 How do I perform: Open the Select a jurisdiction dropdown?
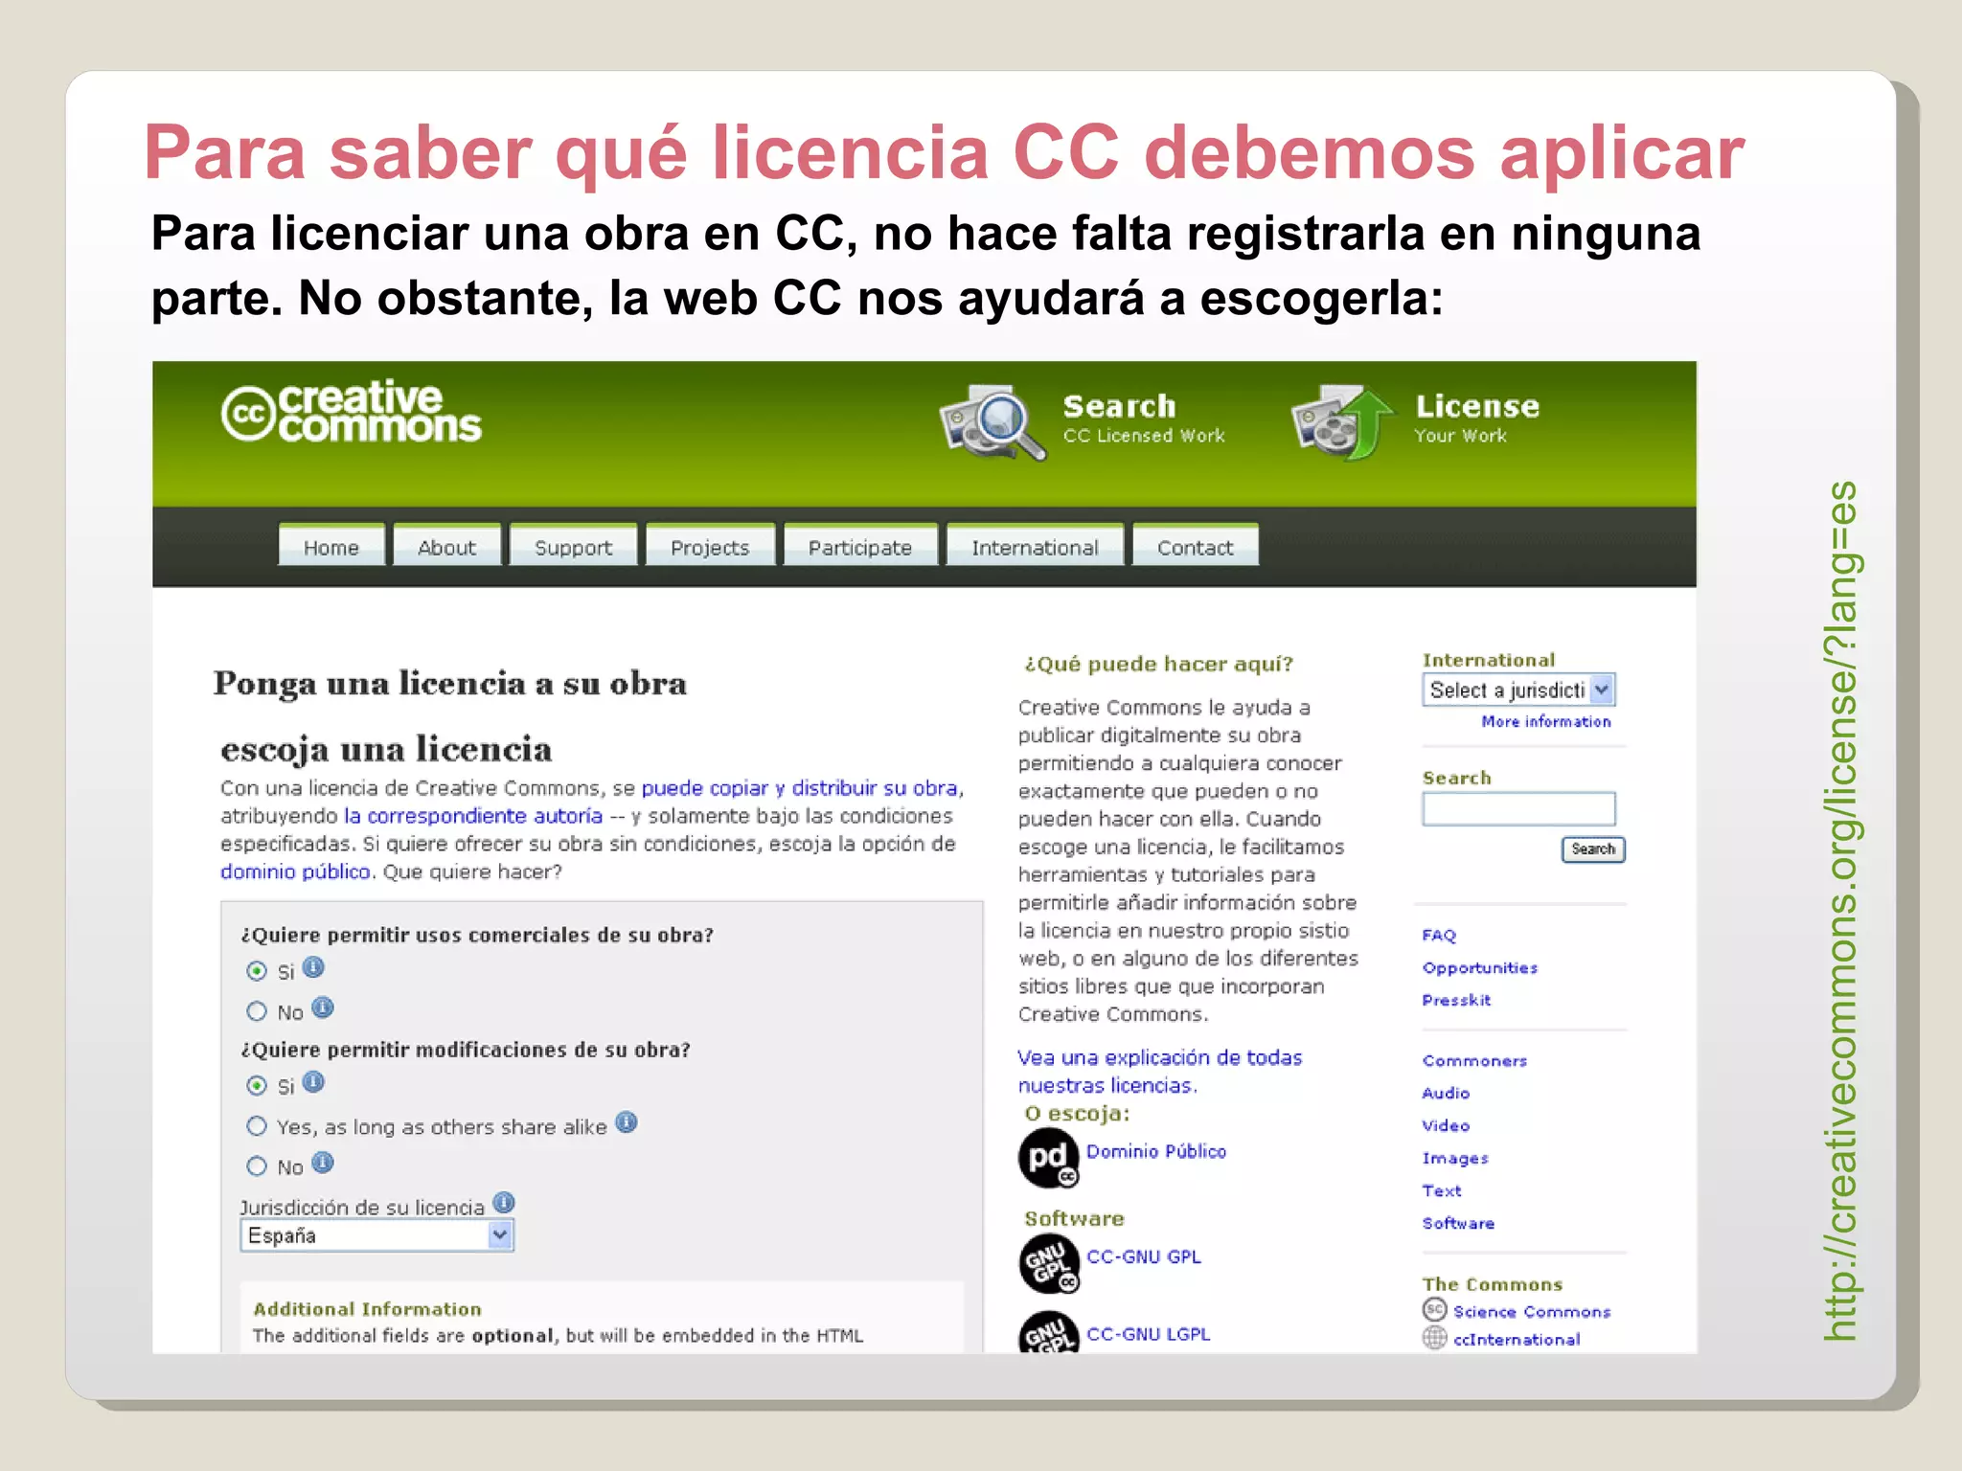tap(1519, 690)
